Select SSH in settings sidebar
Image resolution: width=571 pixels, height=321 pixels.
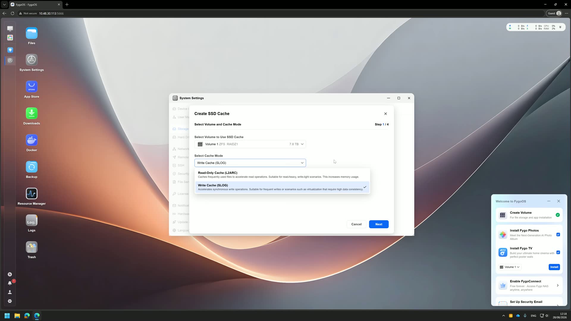[x=178, y=165]
